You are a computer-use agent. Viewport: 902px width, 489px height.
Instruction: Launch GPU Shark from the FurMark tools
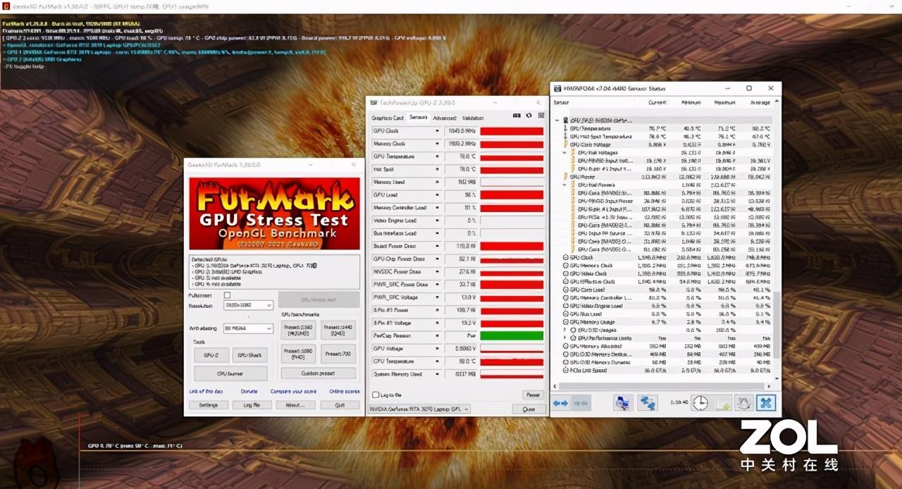(x=249, y=355)
